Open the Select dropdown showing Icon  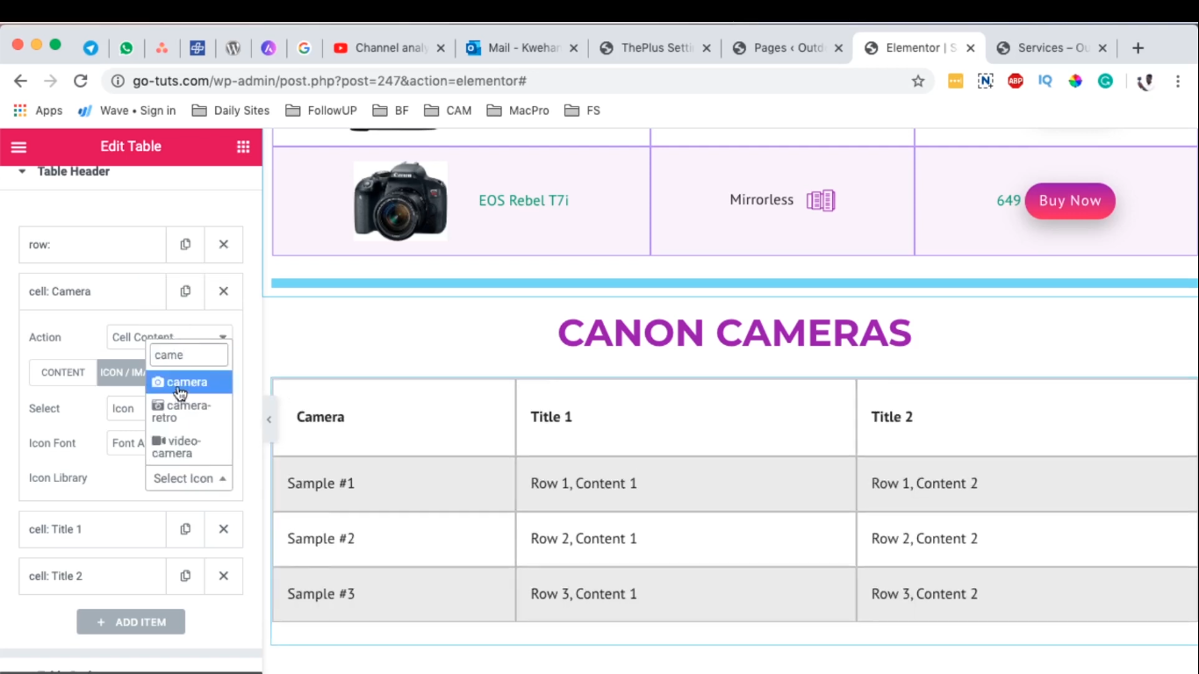coord(126,408)
